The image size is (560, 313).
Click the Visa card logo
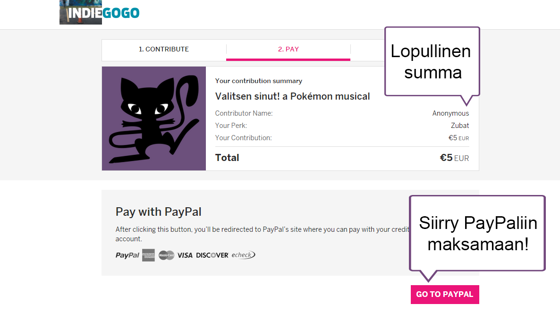coord(185,255)
